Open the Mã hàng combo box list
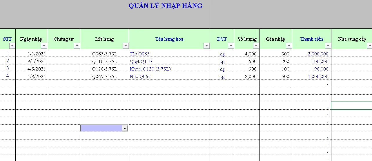This screenshot has width=372, height=161. point(125,128)
